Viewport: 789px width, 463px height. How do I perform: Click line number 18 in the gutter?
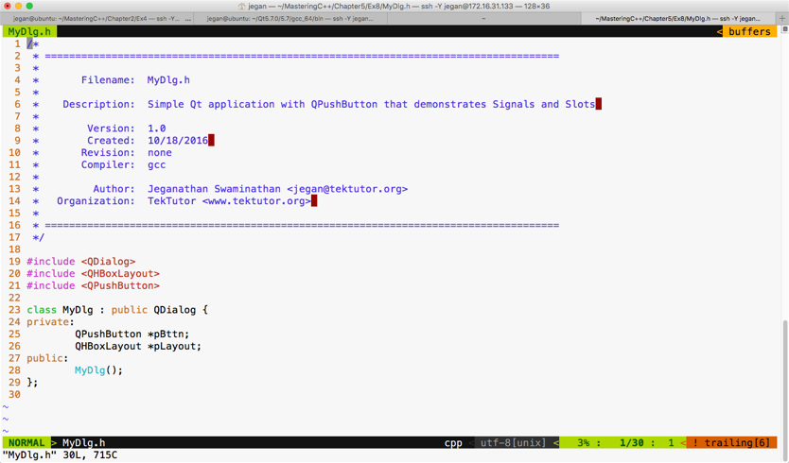14,249
